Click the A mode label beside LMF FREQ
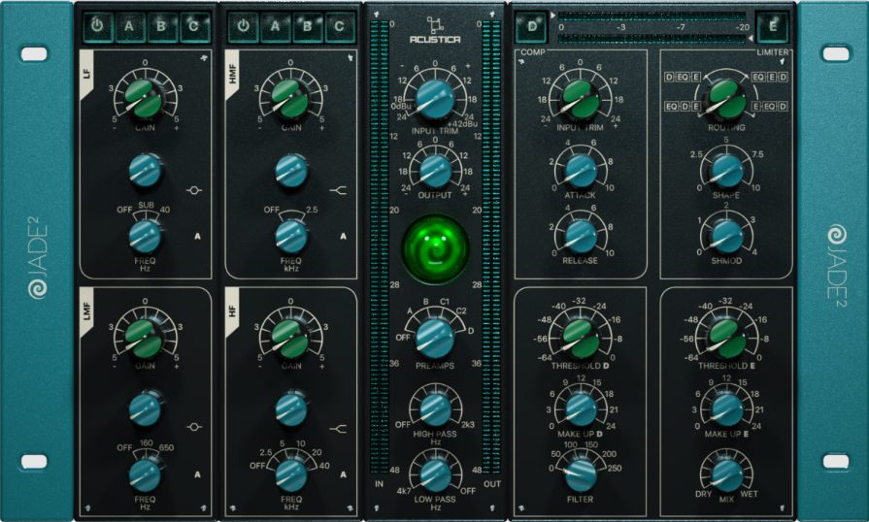Screen dimensions: 869x522 pos(197,474)
